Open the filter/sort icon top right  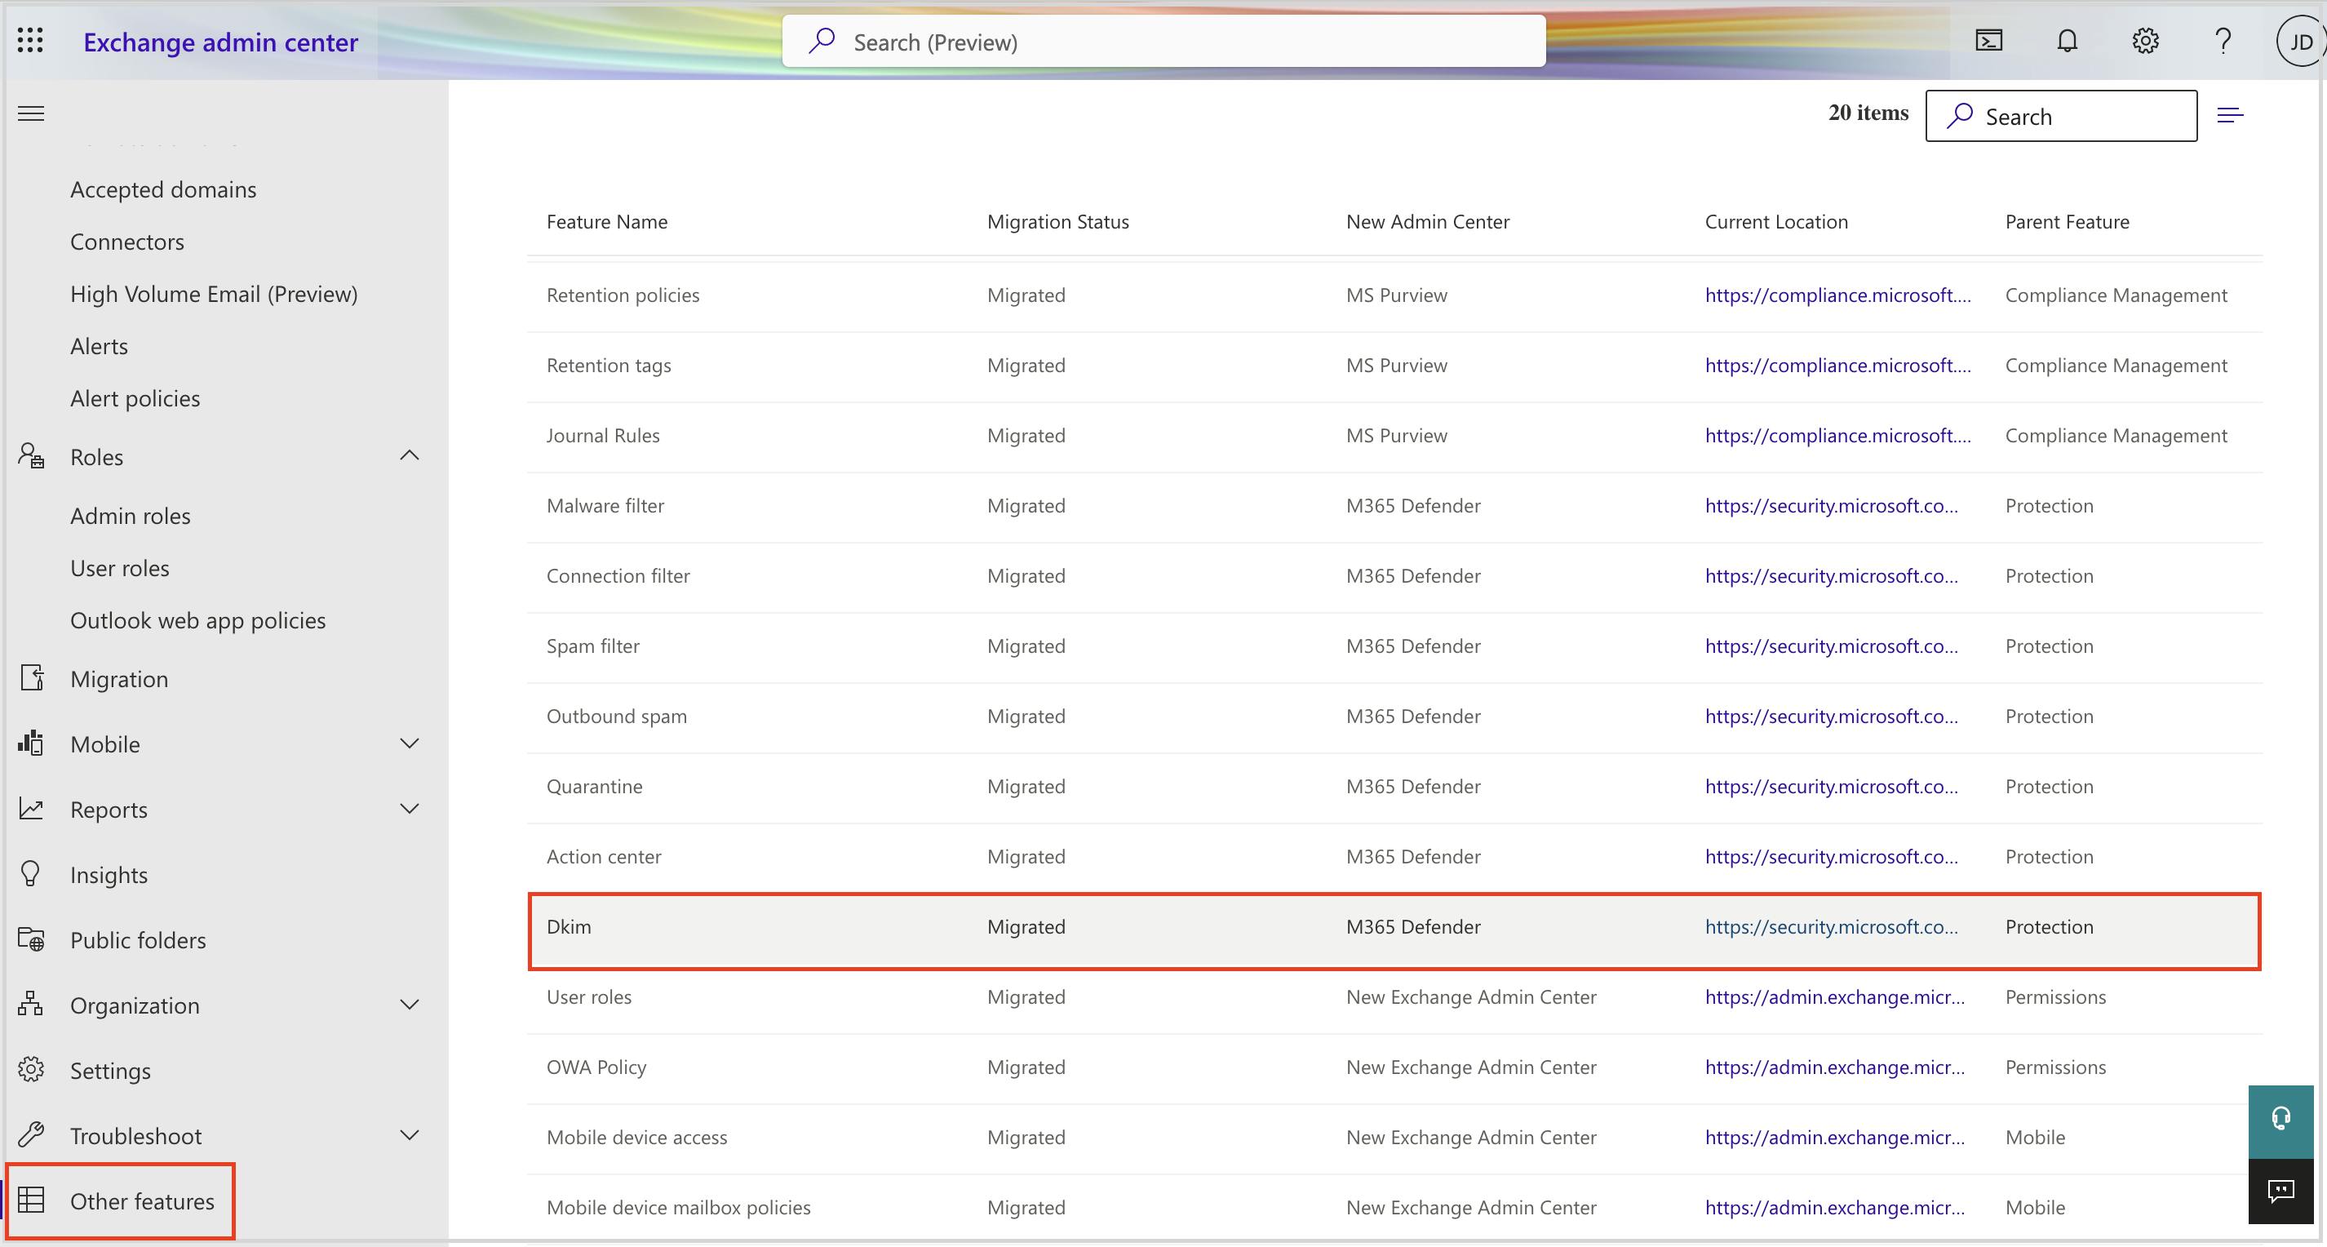pos(2232,115)
